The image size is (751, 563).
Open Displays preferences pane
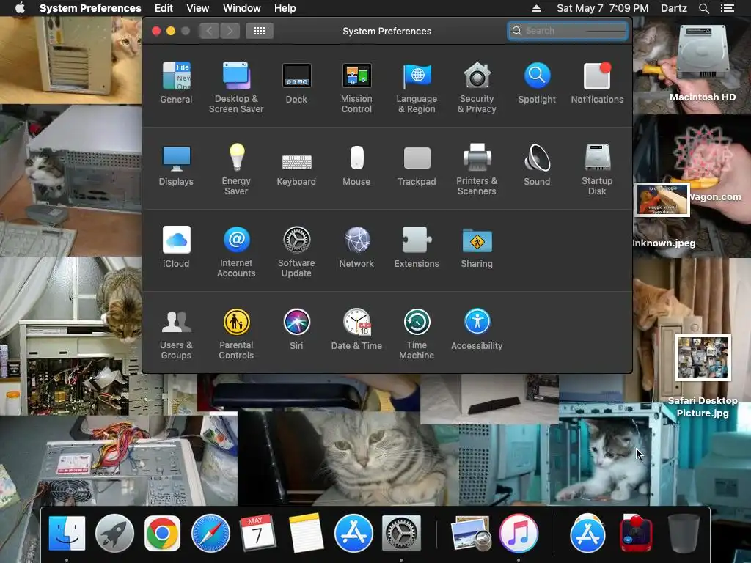coord(176,165)
